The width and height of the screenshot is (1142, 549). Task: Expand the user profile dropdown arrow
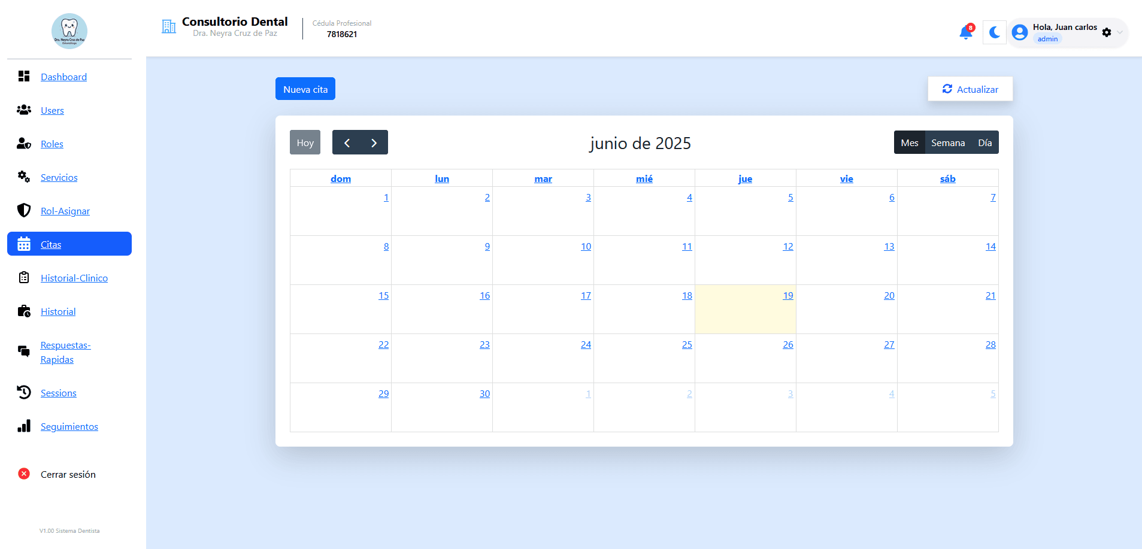(1120, 32)
